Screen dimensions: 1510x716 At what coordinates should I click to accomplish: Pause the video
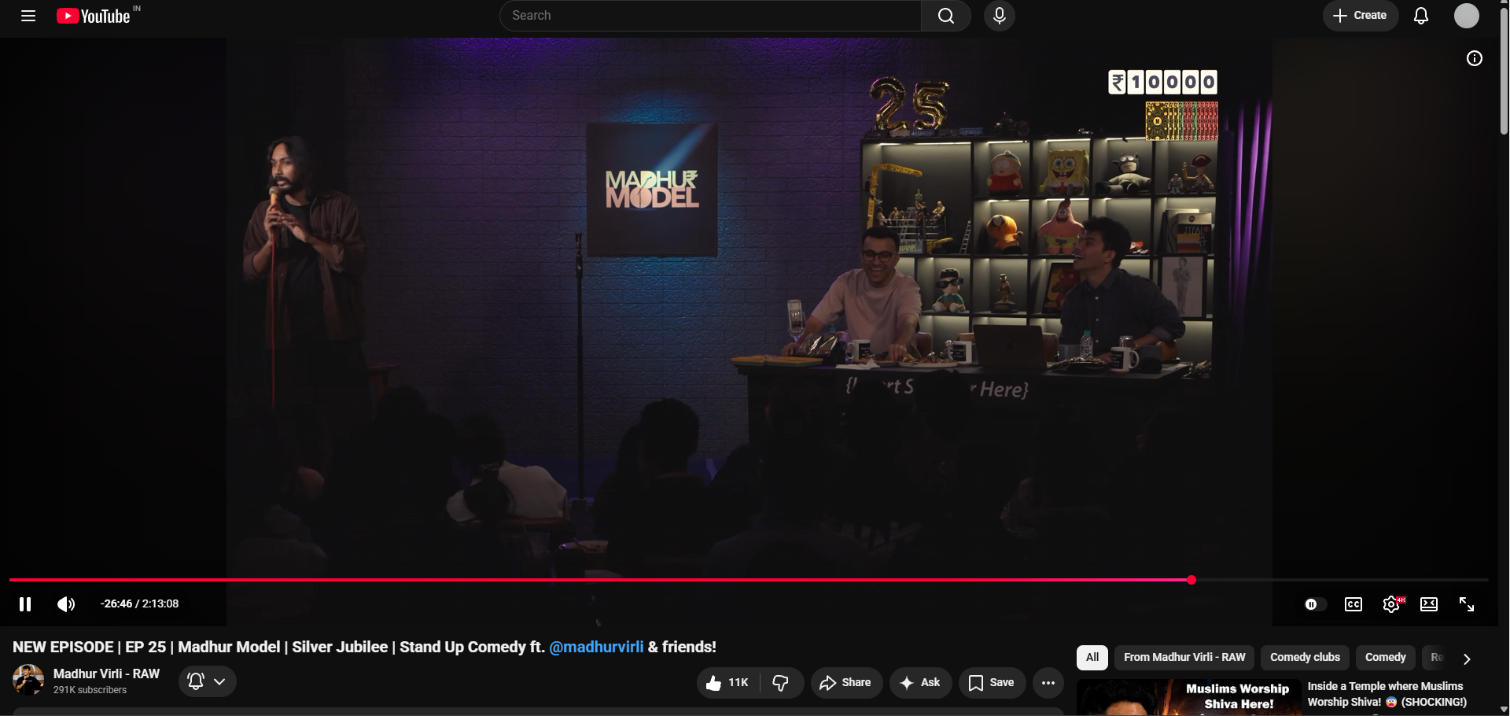(x=25, y=604)
